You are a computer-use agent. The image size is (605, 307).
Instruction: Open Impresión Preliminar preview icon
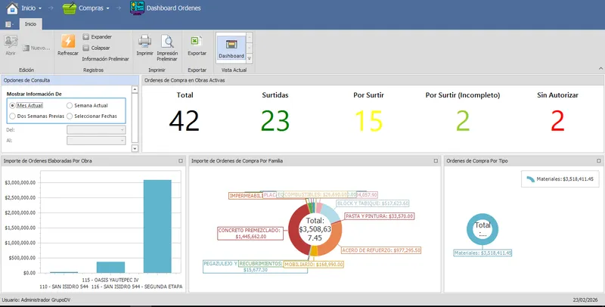[x=167, y=42]
